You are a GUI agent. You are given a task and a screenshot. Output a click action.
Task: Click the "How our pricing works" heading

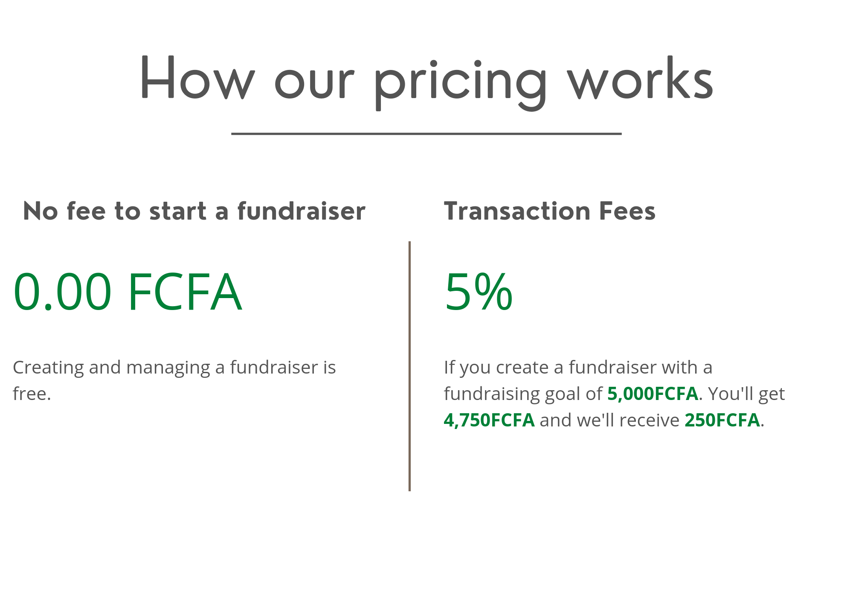[426, 83]
